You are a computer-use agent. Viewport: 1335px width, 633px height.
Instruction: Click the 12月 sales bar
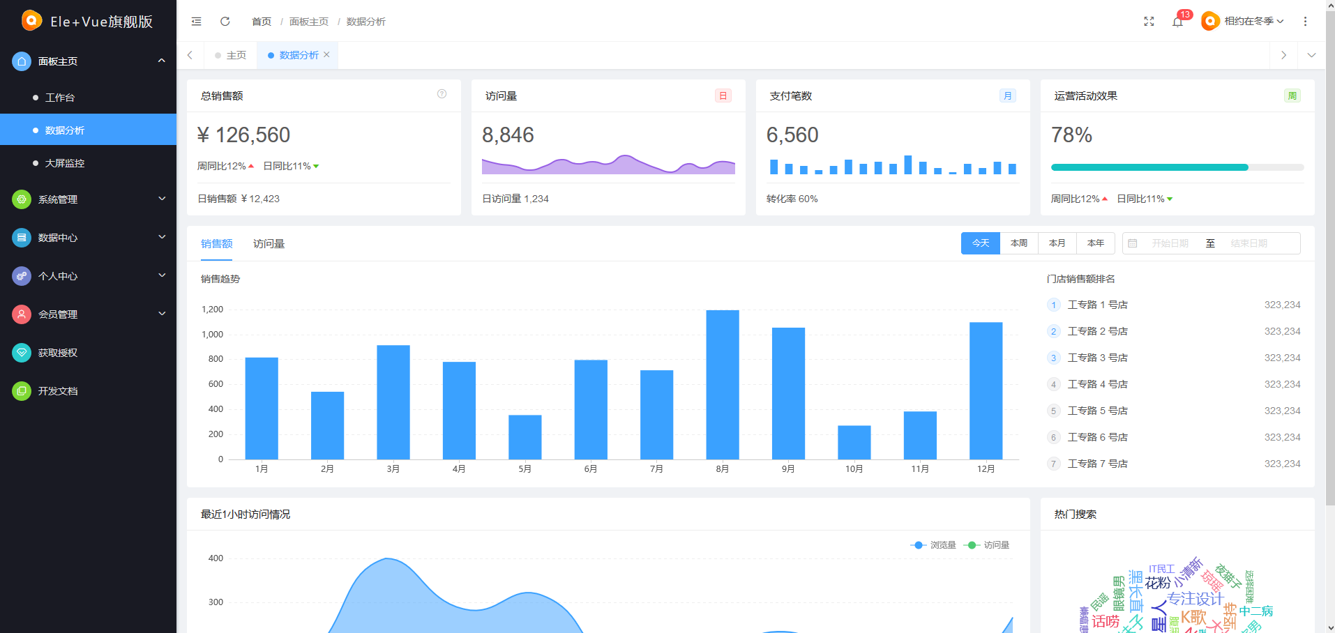pos(986,391)
